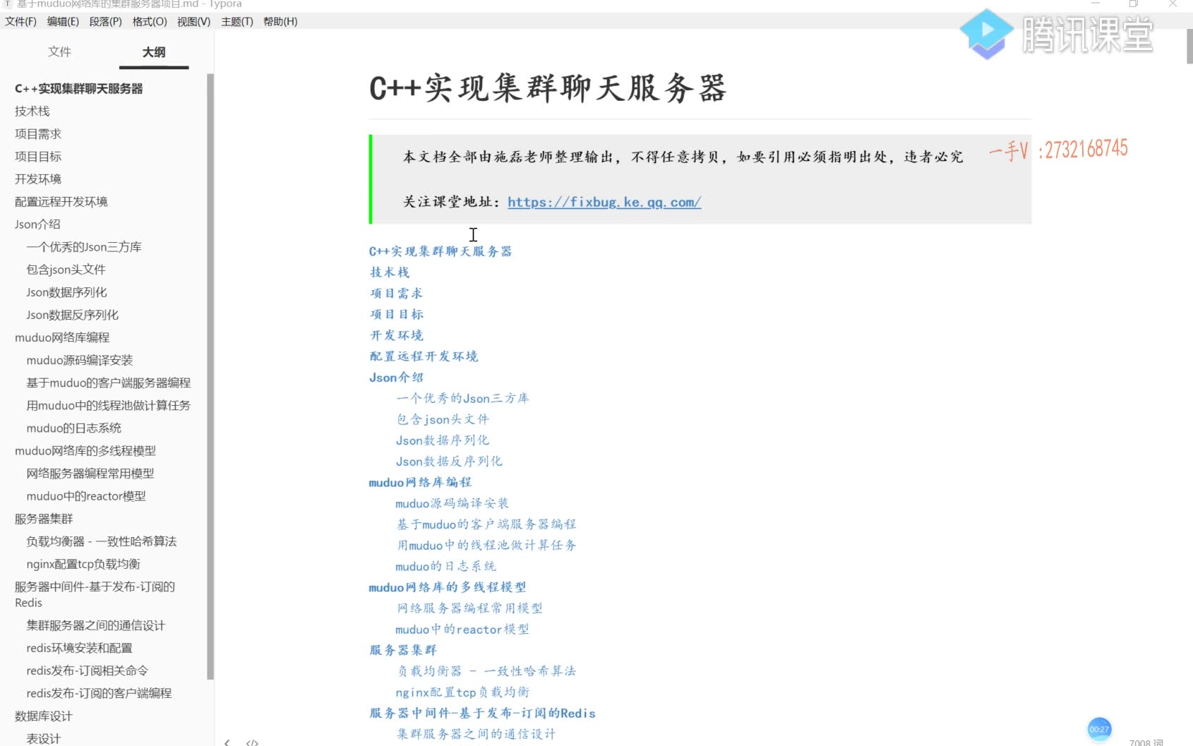Click TOC link nginx配置tcp负载均衡 in document

pyautogui.click(x=462, y=692)
